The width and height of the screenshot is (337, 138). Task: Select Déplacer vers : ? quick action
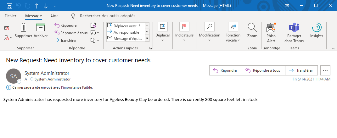pos(126,26)
